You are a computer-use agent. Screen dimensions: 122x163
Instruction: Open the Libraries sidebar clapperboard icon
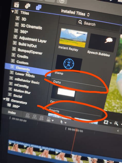pos(16,5)
